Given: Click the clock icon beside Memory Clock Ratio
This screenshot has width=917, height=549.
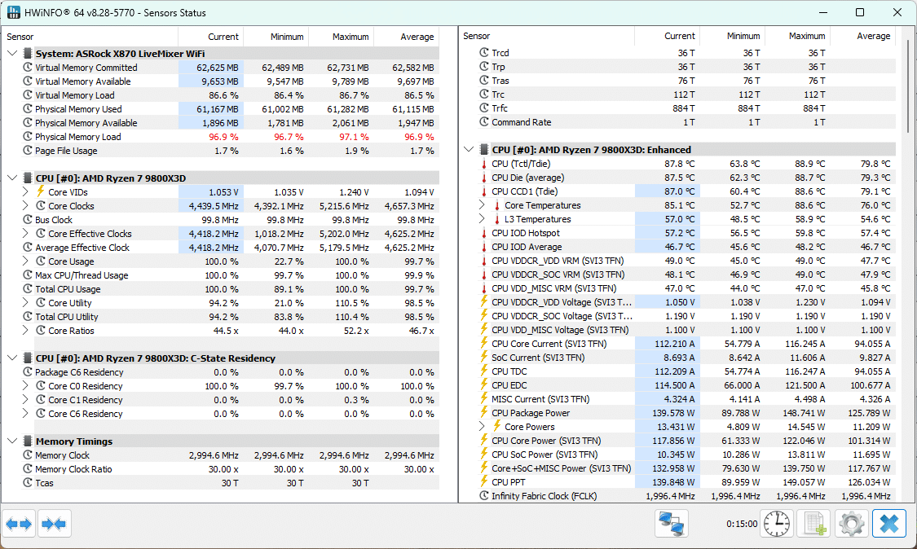Looking at the screenshot, I should click(x=28, y=468).
